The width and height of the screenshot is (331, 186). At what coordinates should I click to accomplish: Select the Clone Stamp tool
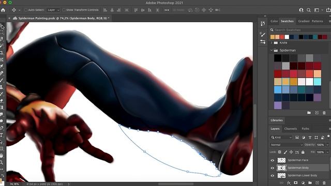(2, 87)
